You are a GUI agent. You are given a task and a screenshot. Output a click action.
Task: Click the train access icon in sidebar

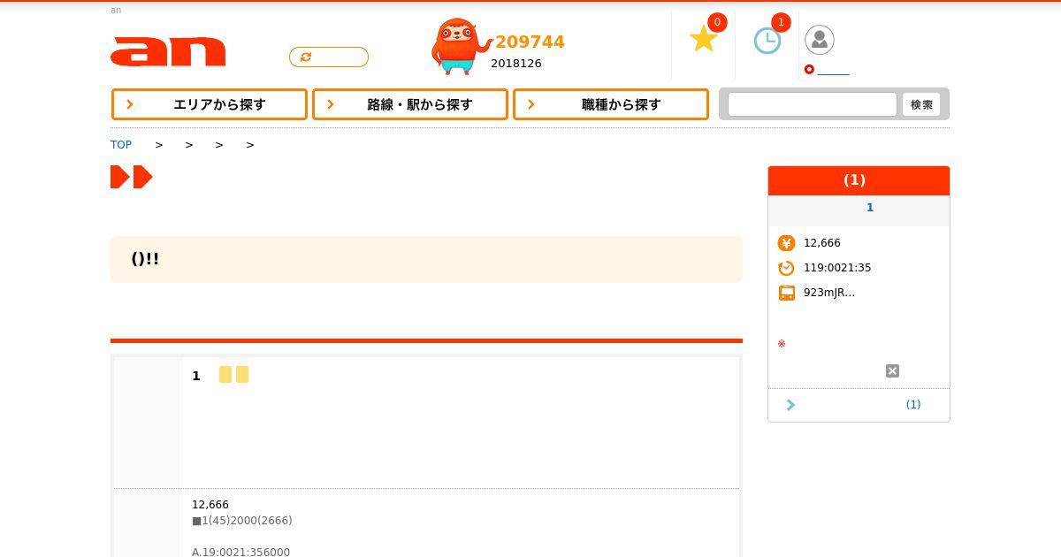[x=786, y=293]
